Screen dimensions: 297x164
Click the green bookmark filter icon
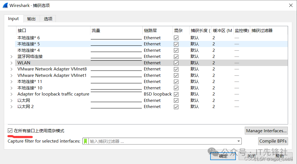click(x=85, y=141)
